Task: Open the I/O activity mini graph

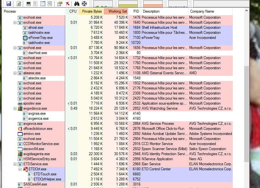Action: point(178,4)
